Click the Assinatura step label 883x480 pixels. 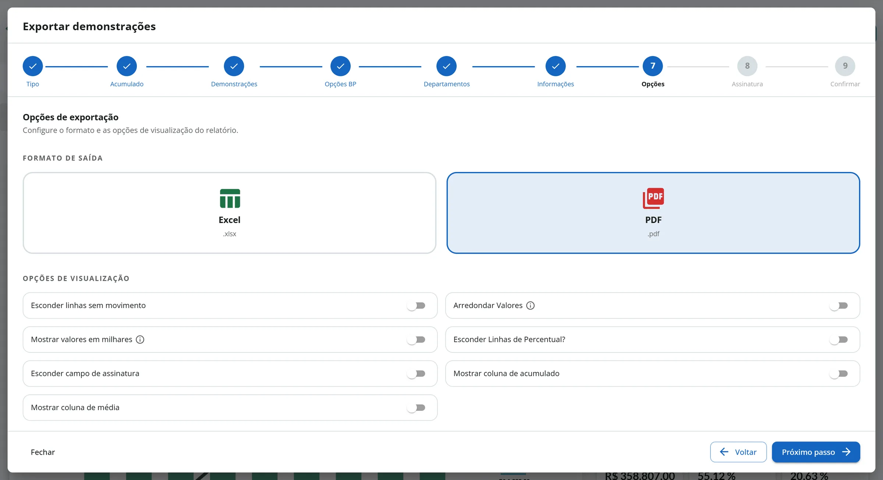point(747,84)
